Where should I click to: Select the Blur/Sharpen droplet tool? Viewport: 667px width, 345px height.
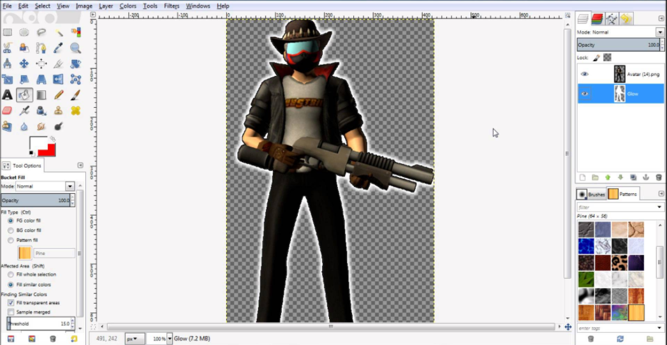[24, 126]
